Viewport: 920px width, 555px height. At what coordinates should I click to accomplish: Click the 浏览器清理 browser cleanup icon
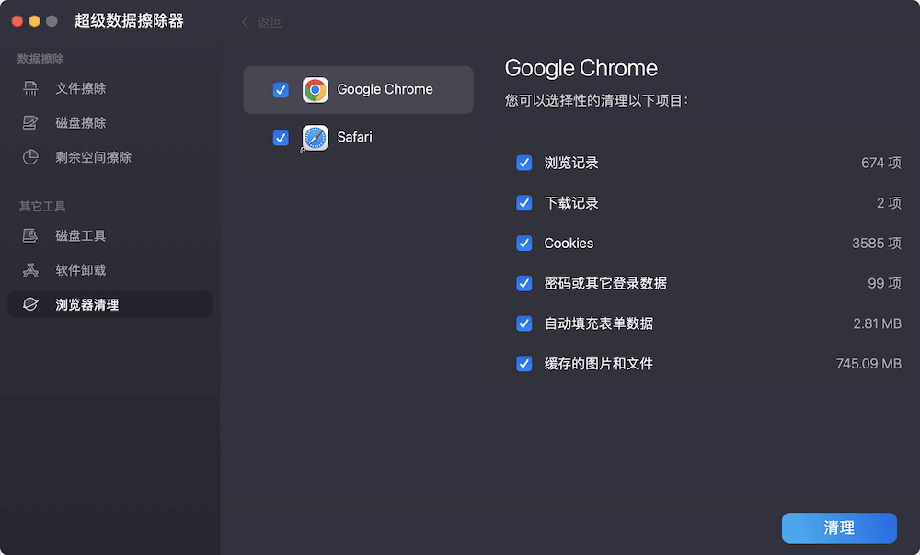[29, 304]
